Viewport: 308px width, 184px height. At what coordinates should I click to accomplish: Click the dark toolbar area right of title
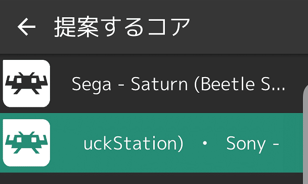247,27
